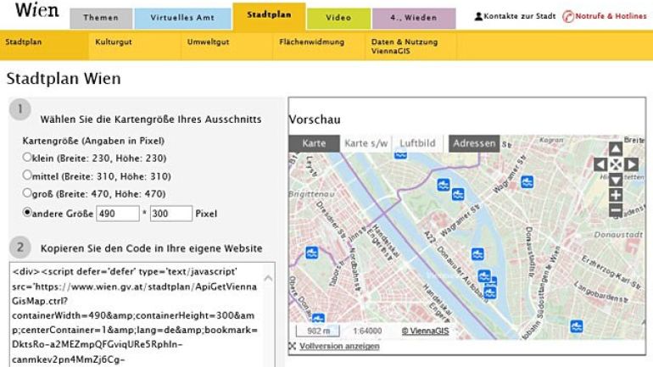Open the Vollversion anzeigen link
The image size is (653, 367).
(x=339, y=346)
